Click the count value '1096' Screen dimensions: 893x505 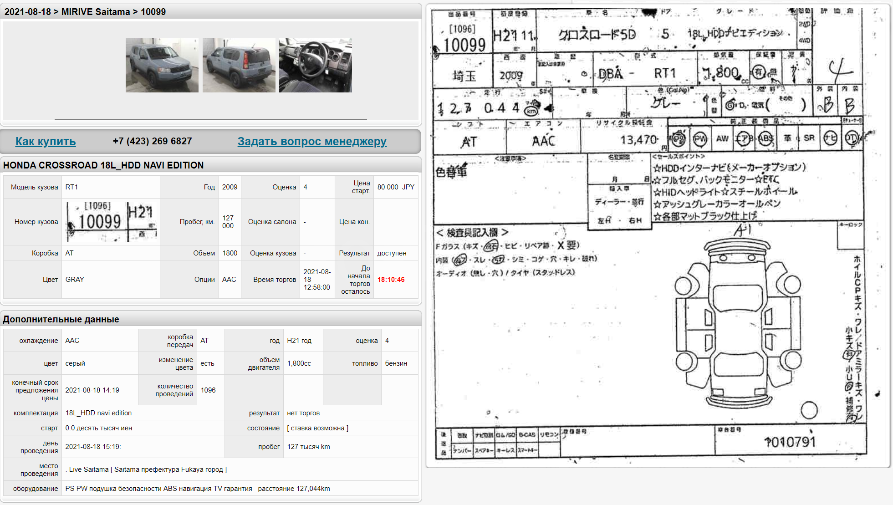click(x=208, y=390)
